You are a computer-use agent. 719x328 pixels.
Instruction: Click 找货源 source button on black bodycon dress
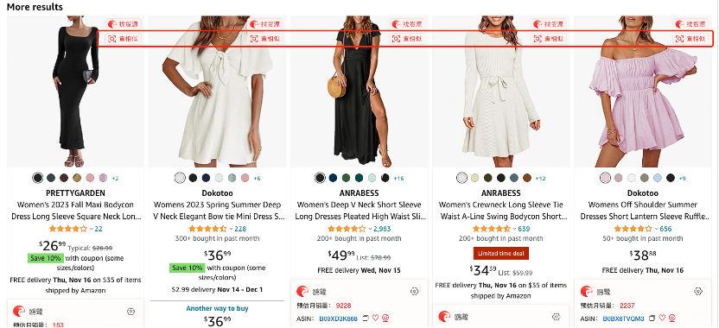tap(123, 24)
